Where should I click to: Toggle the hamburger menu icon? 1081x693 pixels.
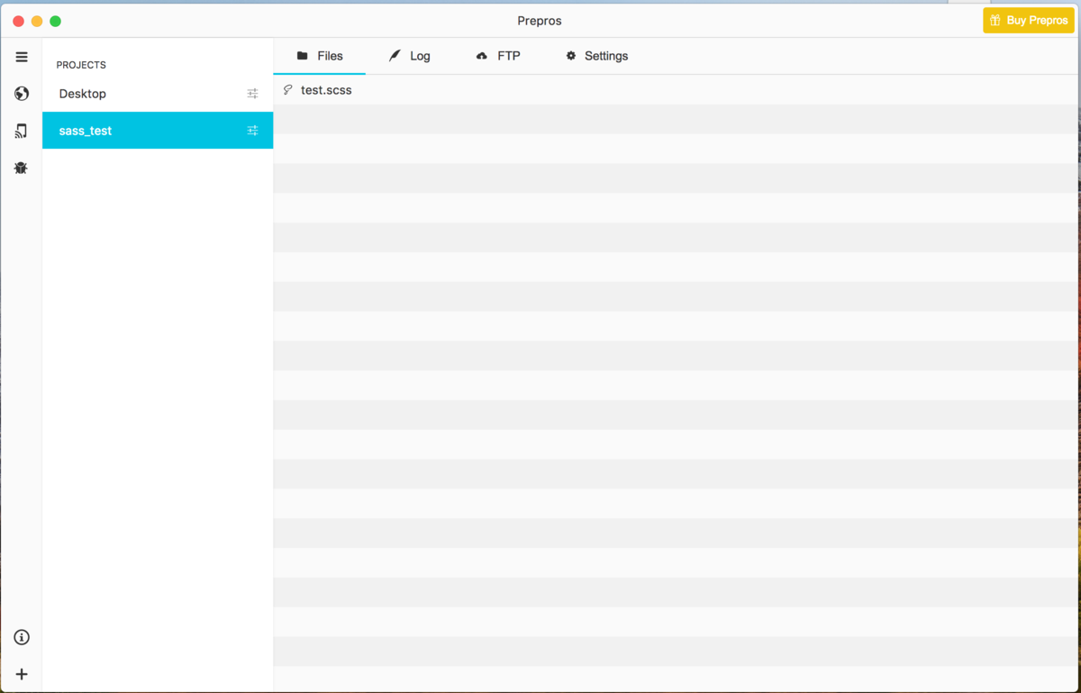pyautogui.click(x=22, y=57)
